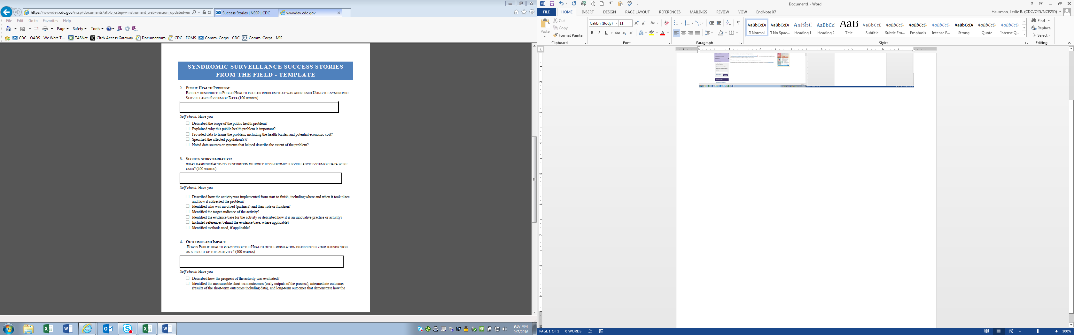
Task: Open the Safety dropdown in IE toolbar
Action: 79,29
